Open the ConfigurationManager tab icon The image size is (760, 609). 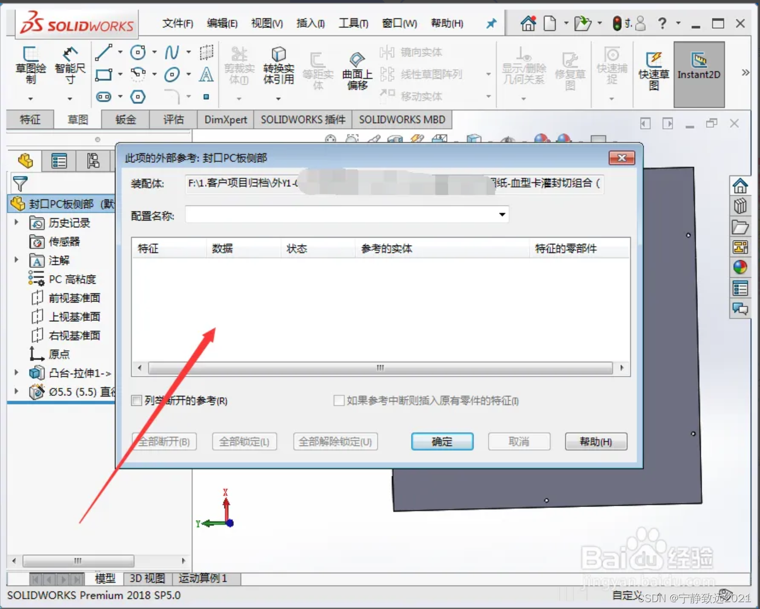[x=93, y=161]
